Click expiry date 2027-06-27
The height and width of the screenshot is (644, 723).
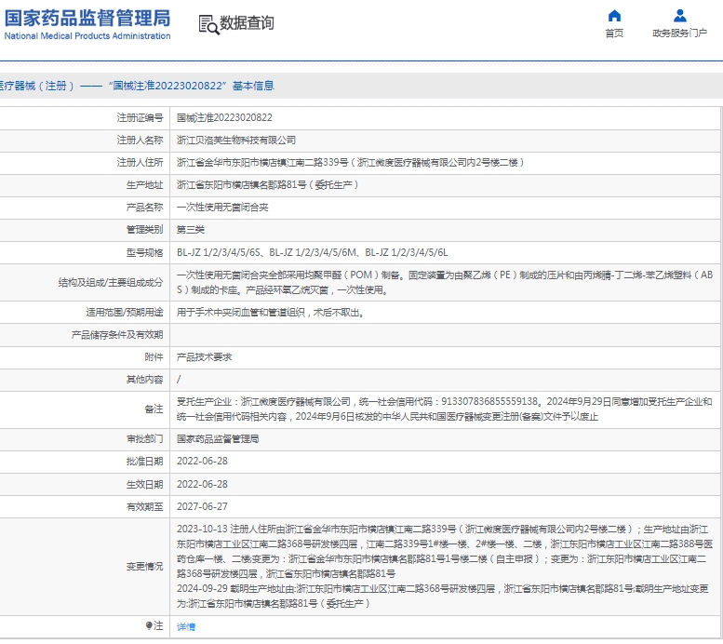tap(202, 506)
